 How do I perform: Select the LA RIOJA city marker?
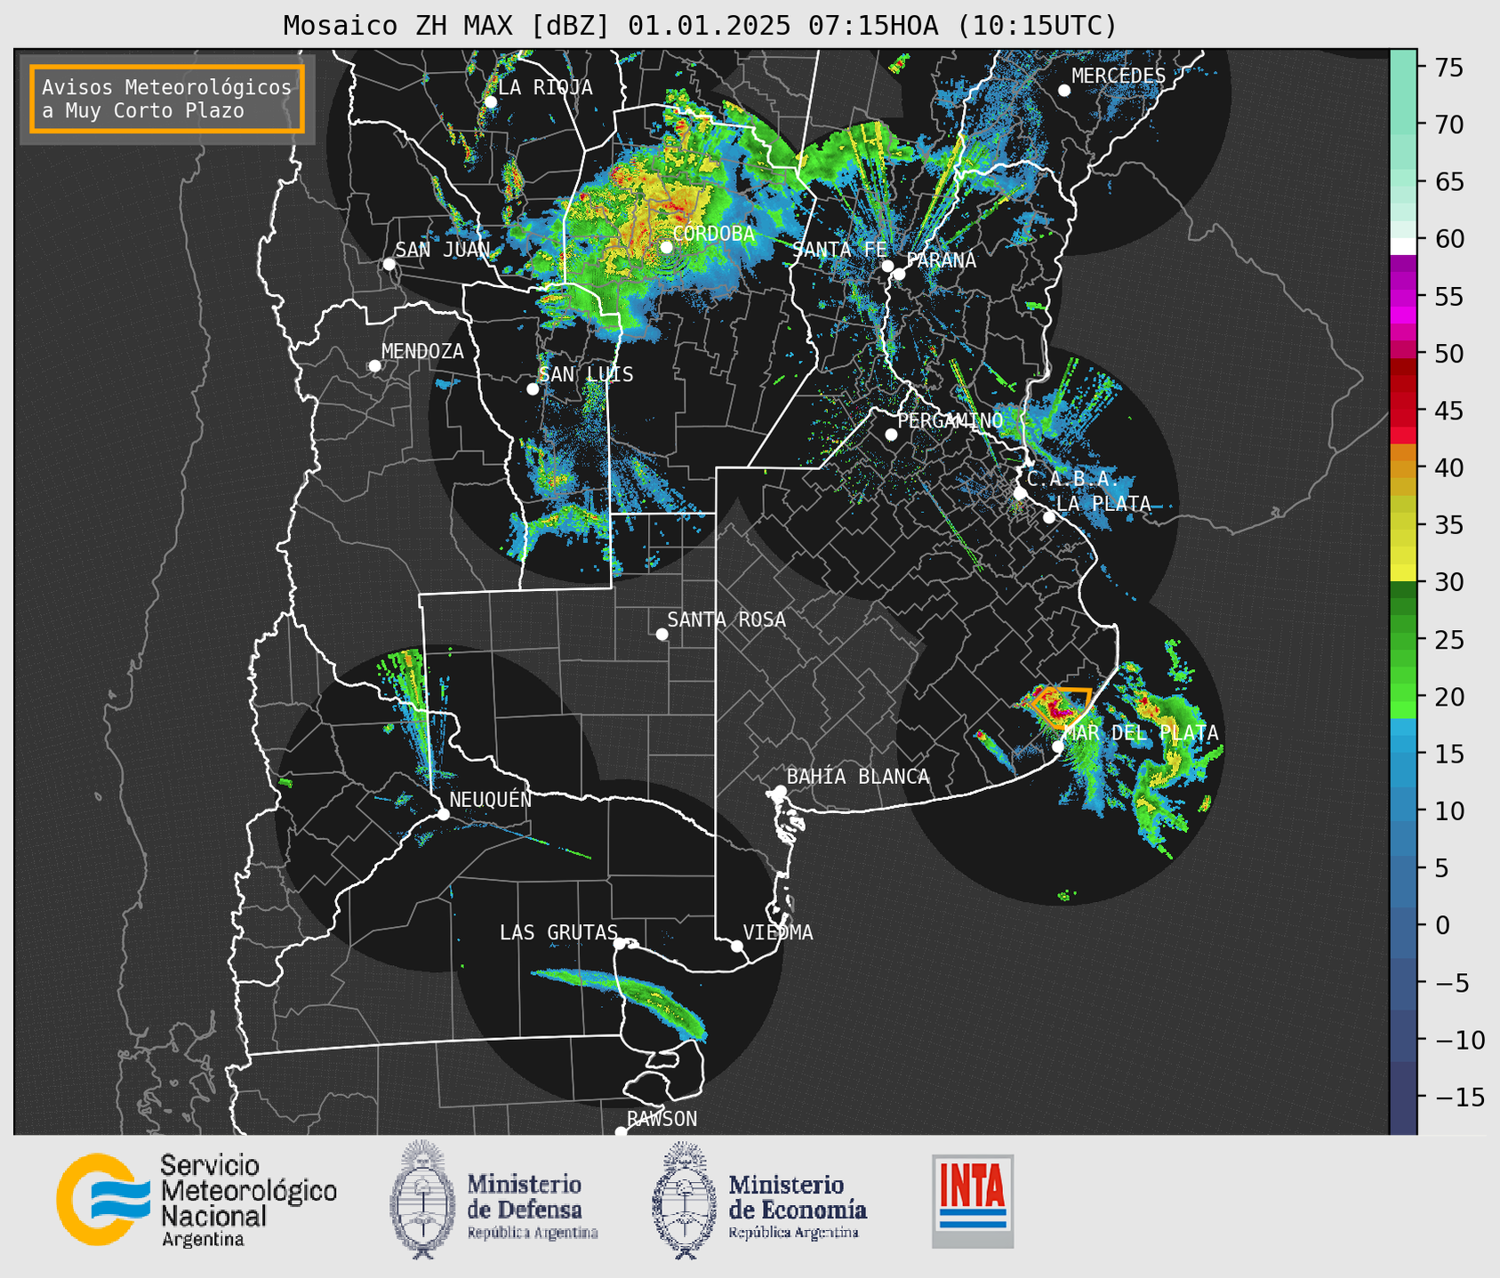[x=490, y=101]
